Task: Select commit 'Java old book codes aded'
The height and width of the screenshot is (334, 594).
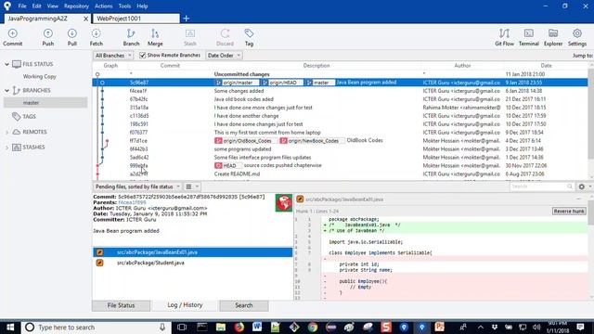Action: 341,99
